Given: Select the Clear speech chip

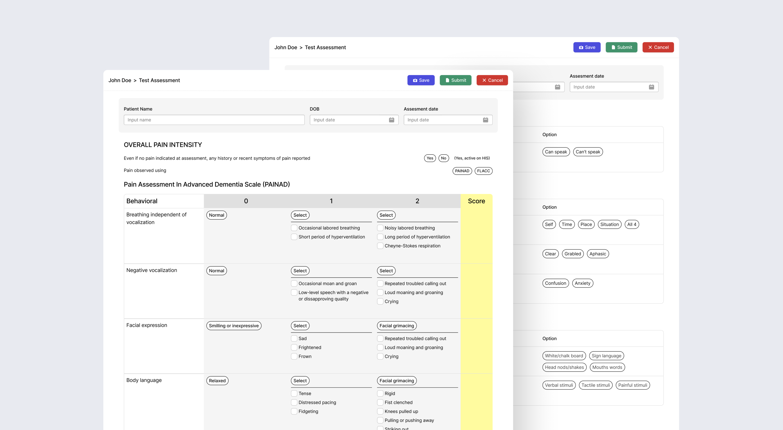Looking at the screenshot, I should 550,254.
